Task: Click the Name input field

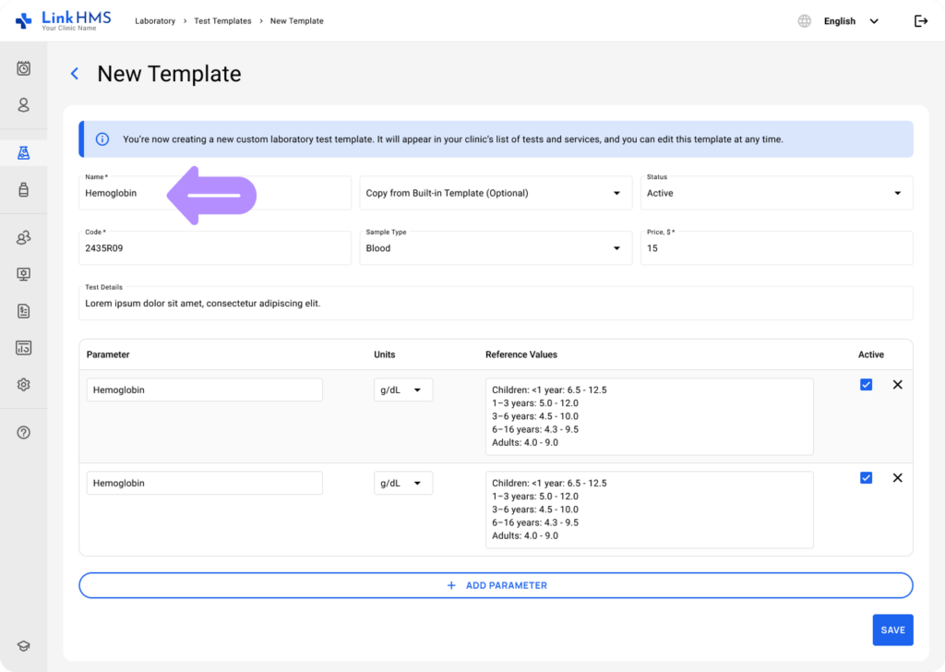Action: coord(214,193)
